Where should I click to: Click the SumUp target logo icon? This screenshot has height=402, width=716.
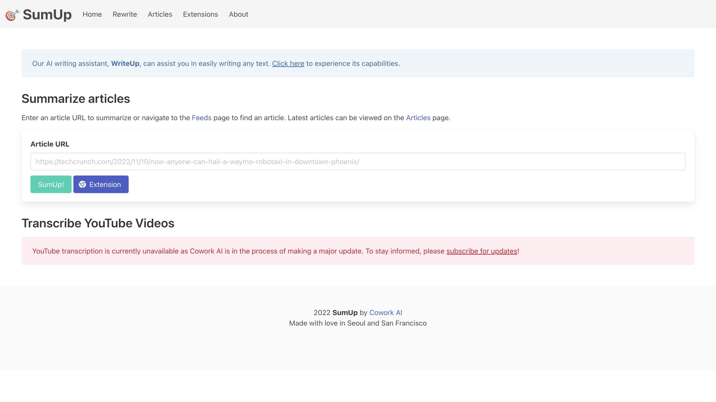pyautogui.click(x=12, y=15)
